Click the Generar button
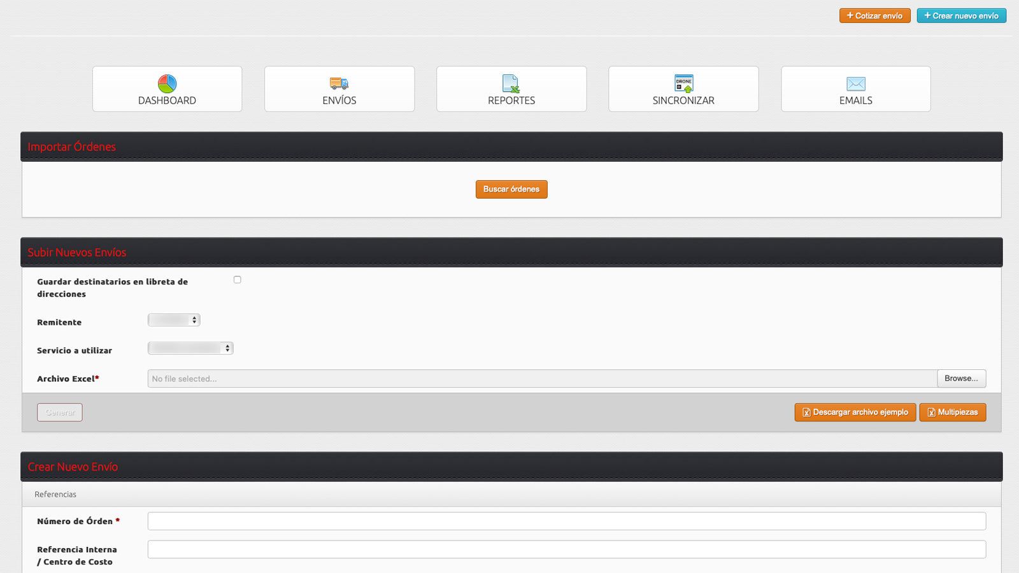The height and width of the screenshot is (573, 1019). click(x=60, y=413)
